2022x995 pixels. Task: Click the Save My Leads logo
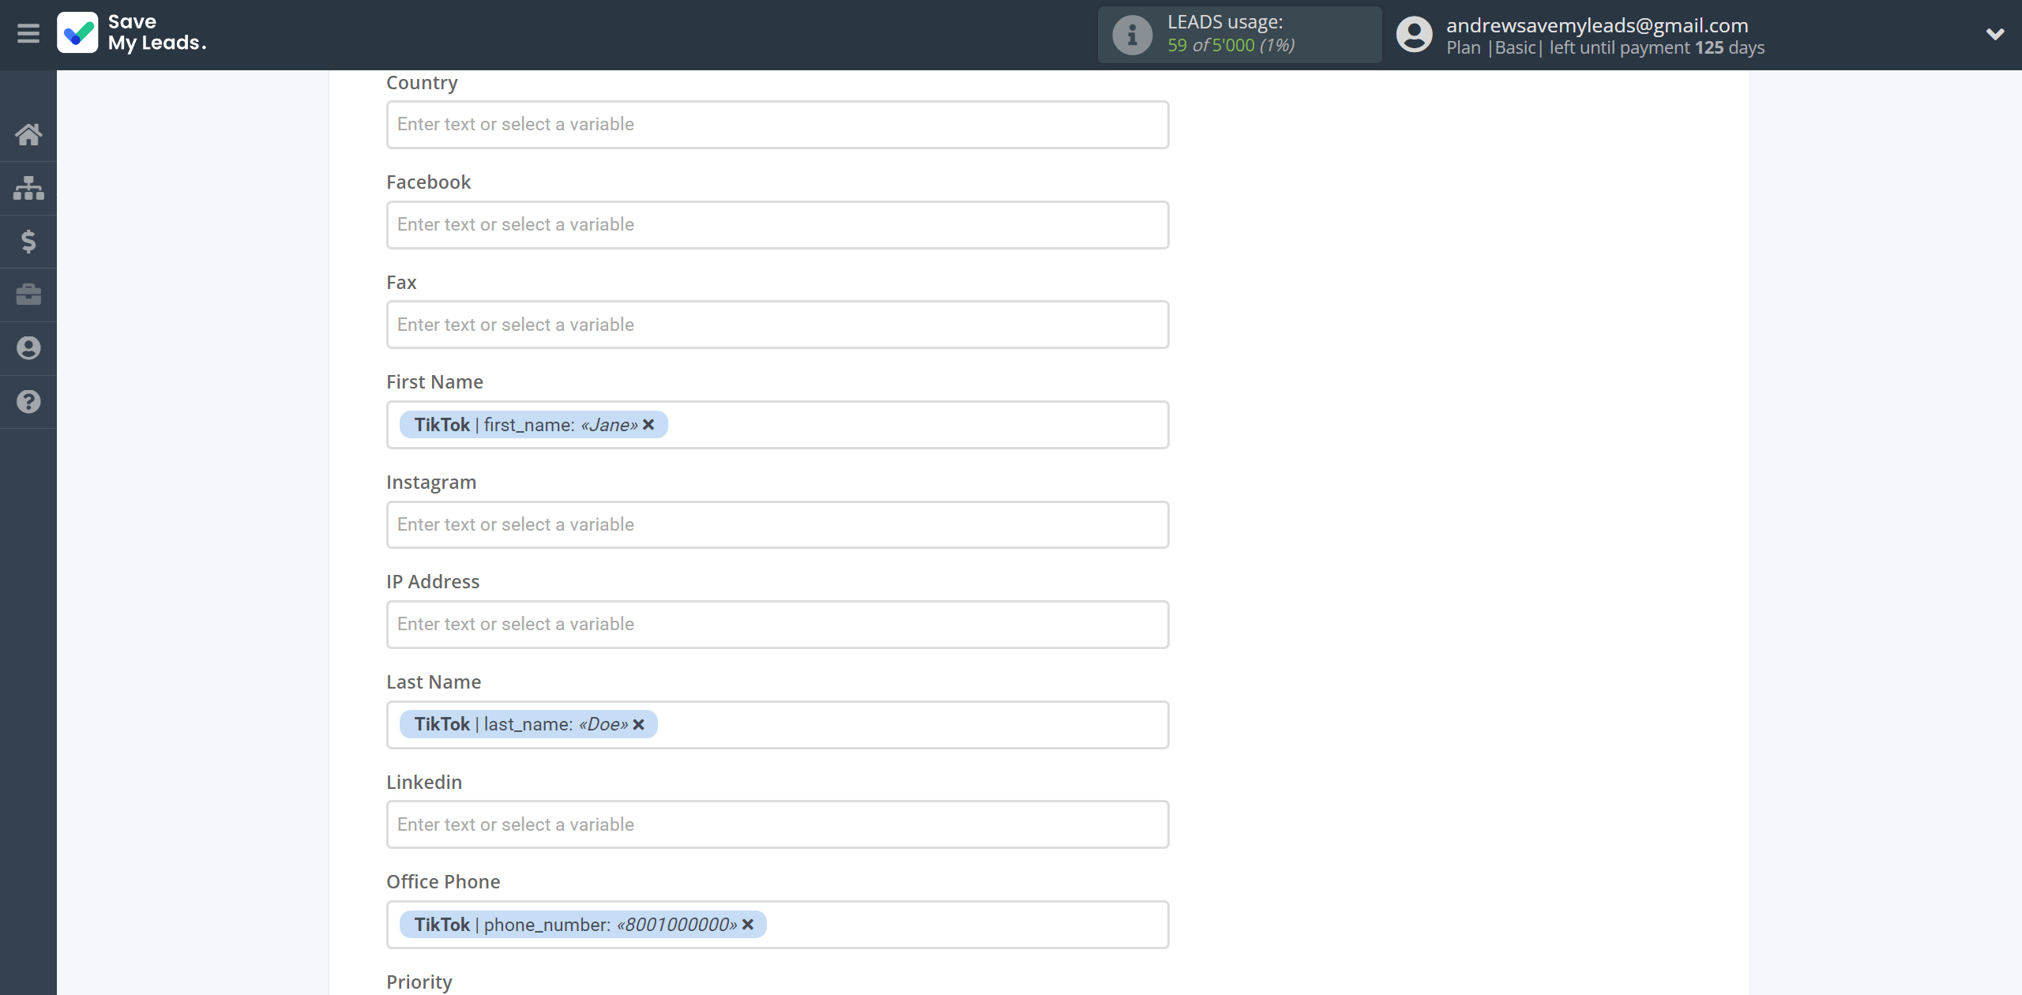coord(132,33)
